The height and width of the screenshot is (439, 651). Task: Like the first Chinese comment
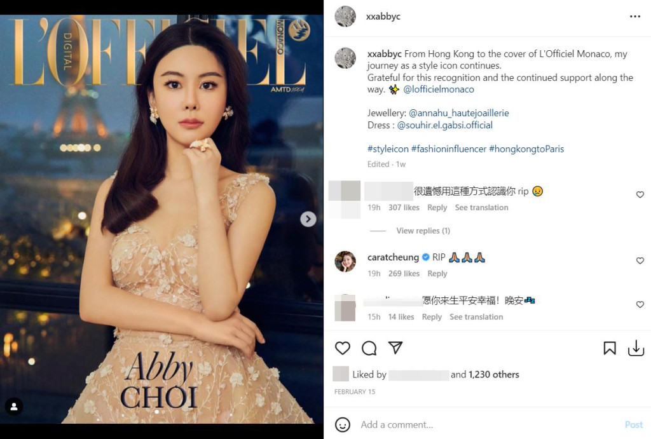pos(640,194)
